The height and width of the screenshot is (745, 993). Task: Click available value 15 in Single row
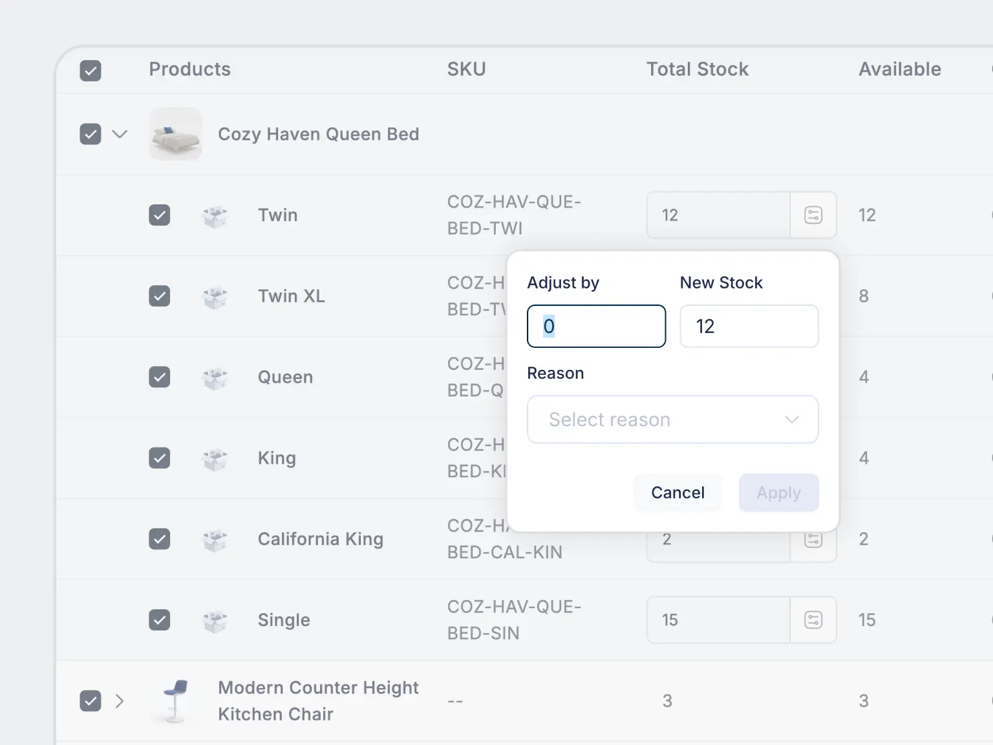coord(867,620)
